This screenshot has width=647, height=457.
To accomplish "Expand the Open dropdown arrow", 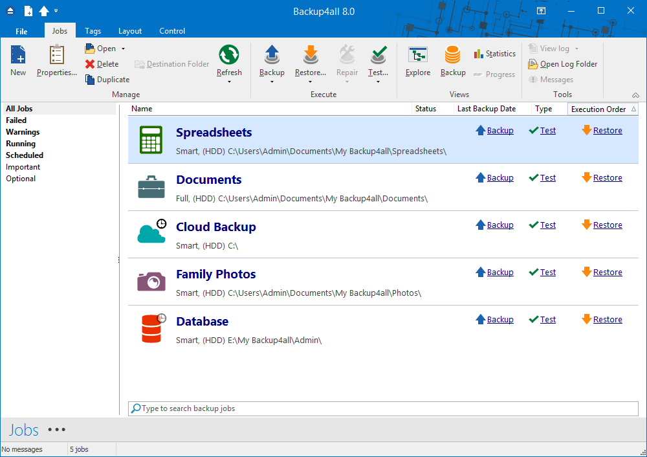I will click(x=124, y=49).
